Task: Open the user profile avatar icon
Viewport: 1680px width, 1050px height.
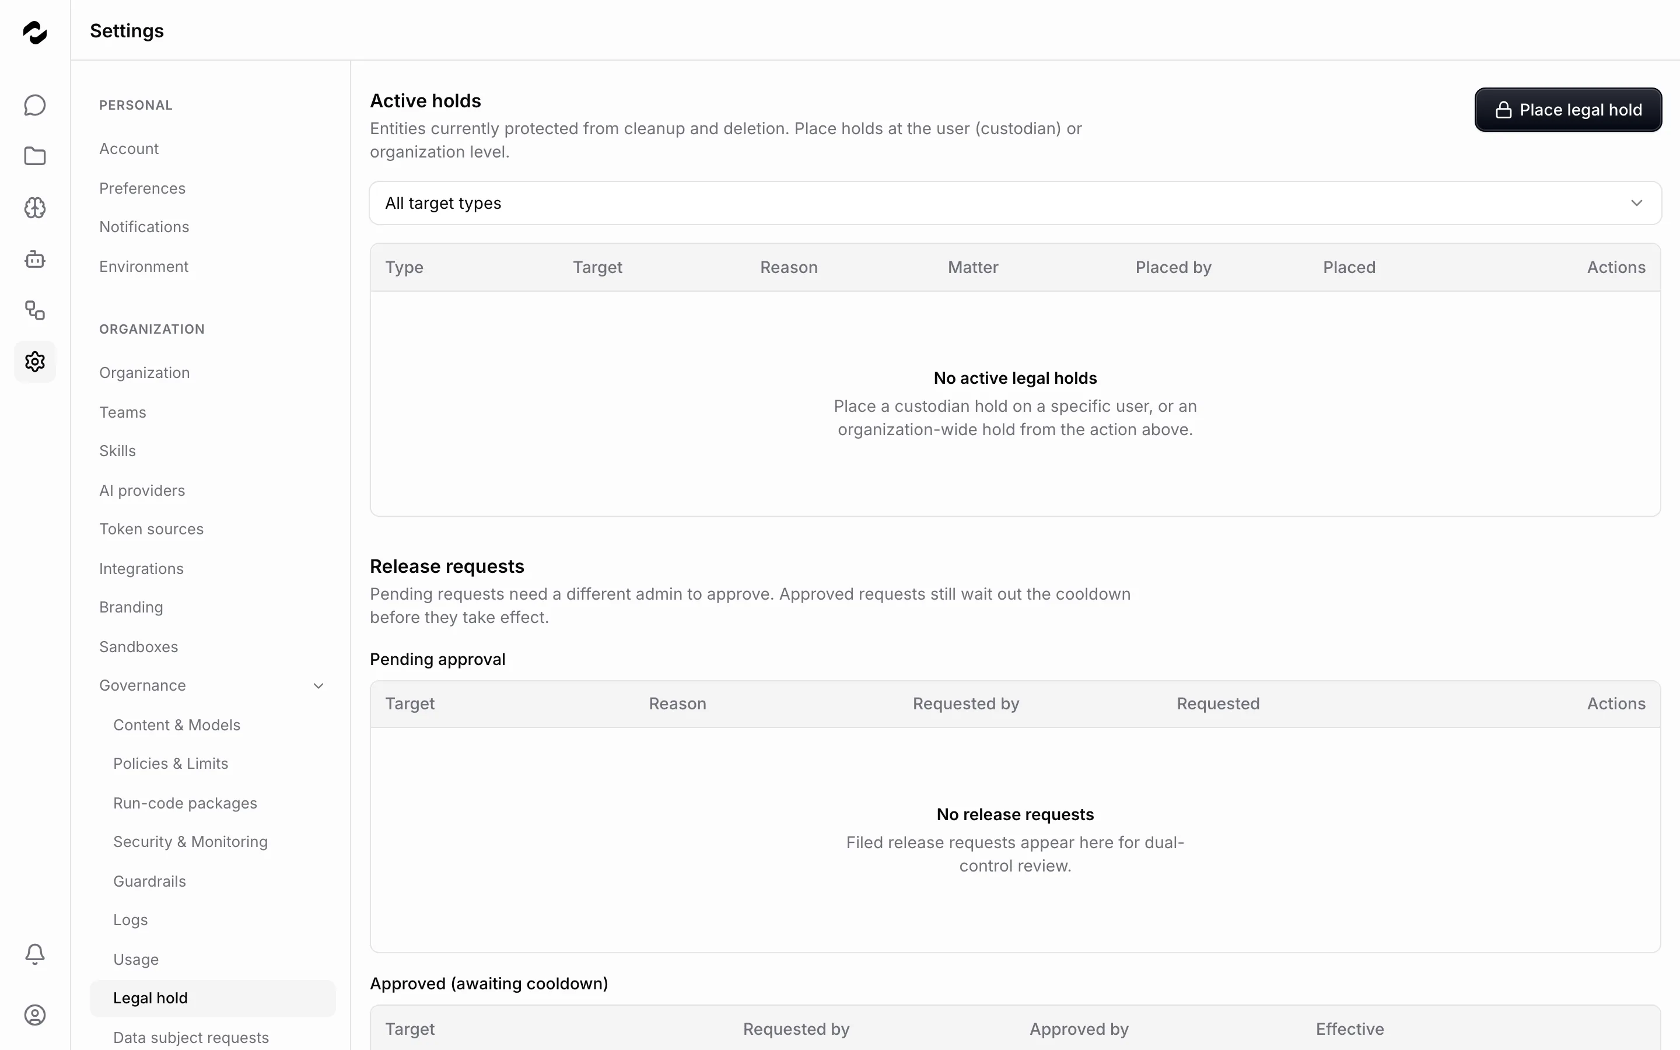Action: point(35,1015)
